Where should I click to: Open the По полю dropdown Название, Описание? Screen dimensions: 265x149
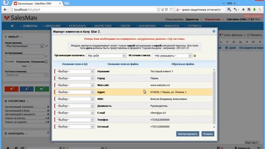[x=32, y=62]
